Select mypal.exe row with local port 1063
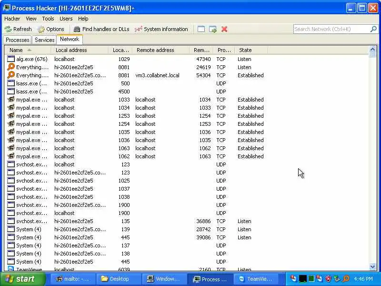 136,148
